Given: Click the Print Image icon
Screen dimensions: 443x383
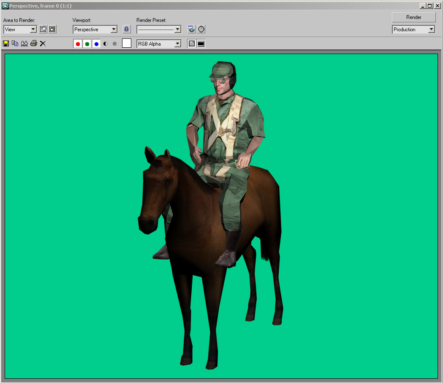Looking at the screenshot, I should [x=34, y=43].
